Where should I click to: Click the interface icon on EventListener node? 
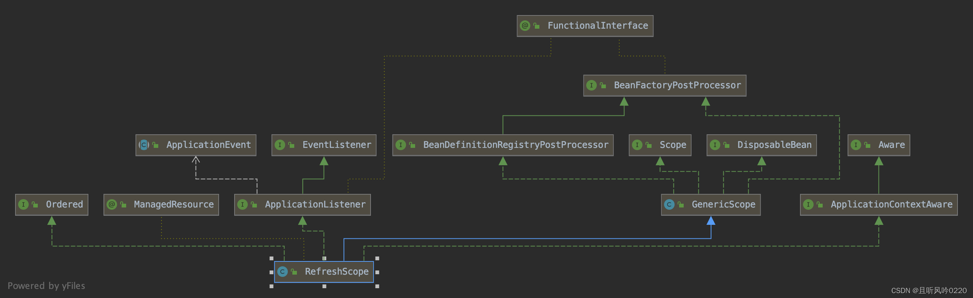point(280,145)
